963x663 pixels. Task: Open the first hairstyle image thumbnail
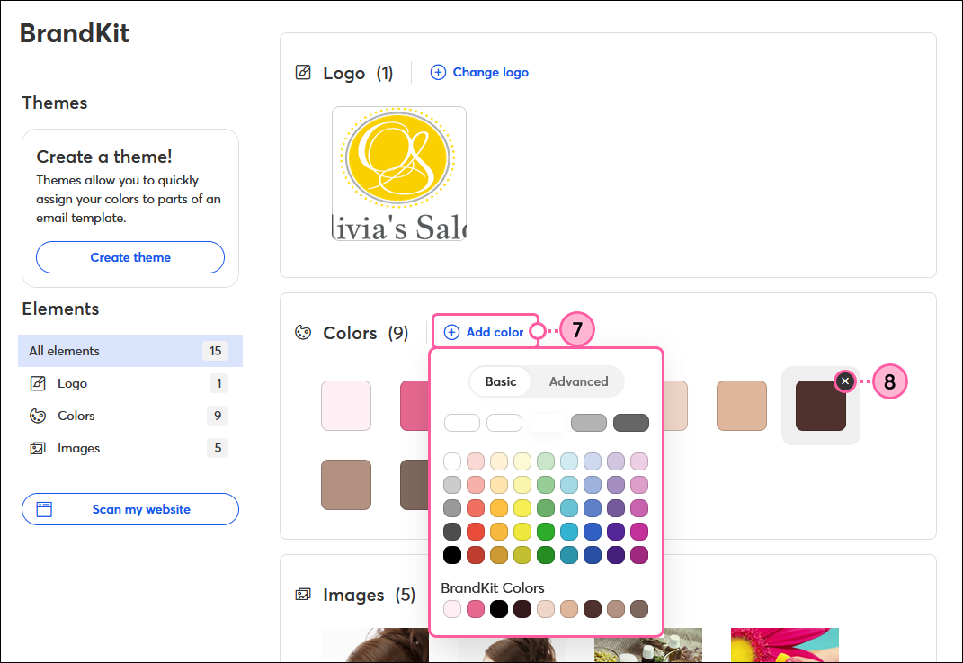[x=375, y=645]
